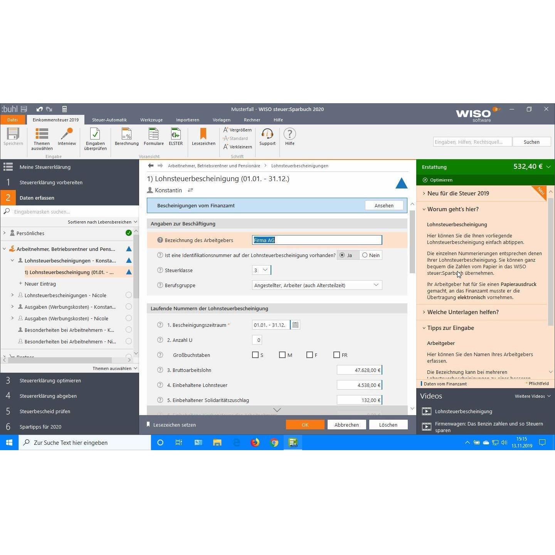Open Chrome from the taskbar
Viewport: 555px width, 555px height.
click(274, 442)
